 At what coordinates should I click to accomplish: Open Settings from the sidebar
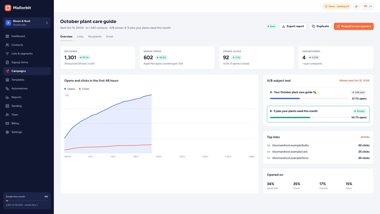(x=27, y=132)
